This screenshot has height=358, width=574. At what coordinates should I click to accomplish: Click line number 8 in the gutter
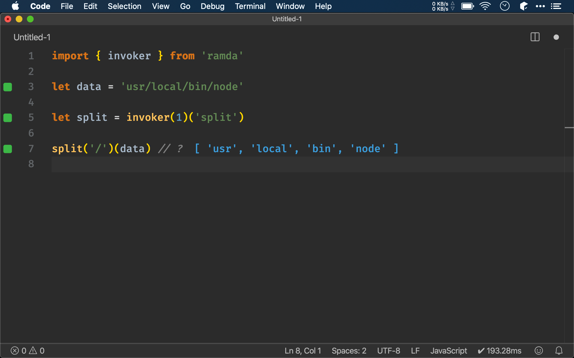[x=31, y=164]
